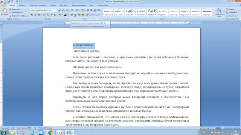
Task: Open numbered list options
Action: pos(80,10)
